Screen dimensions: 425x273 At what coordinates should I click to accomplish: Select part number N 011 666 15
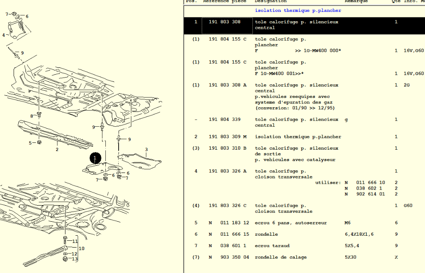[229, 234]
